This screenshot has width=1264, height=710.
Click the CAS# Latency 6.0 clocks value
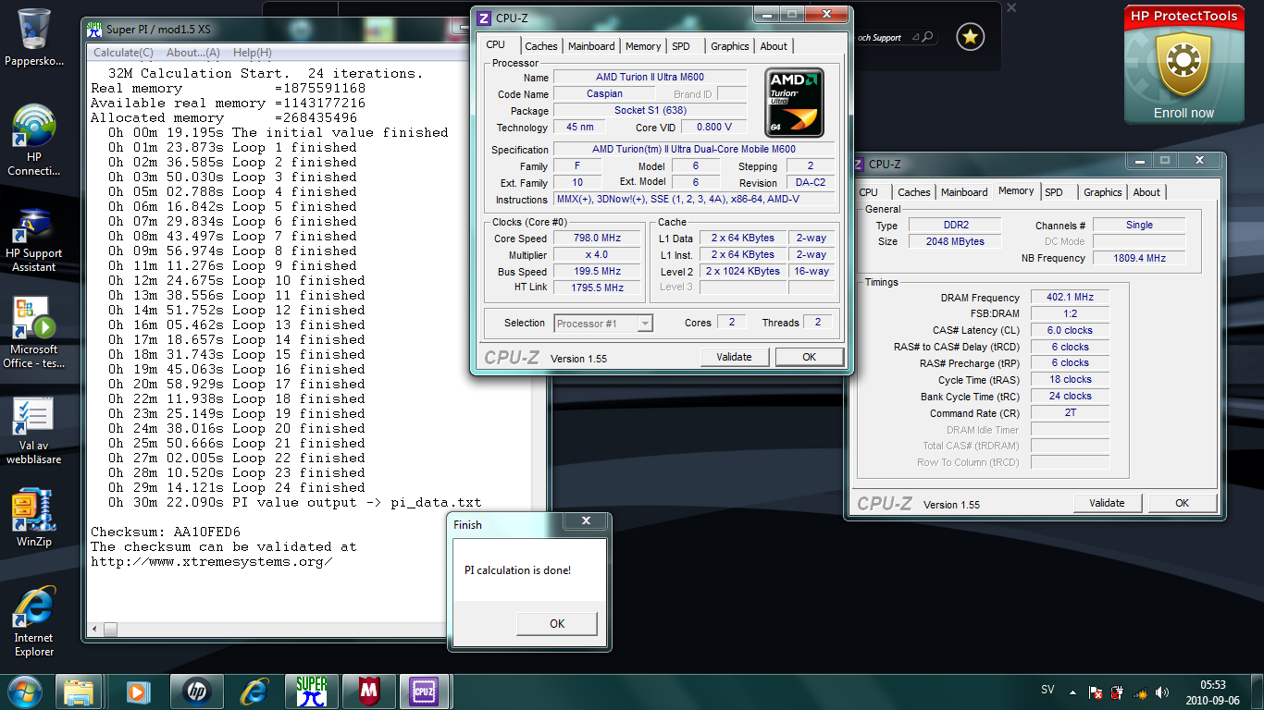click(1070, 330)
